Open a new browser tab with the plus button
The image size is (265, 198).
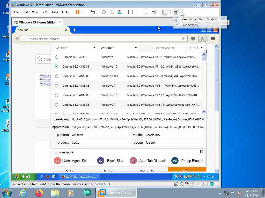[74, 30]
